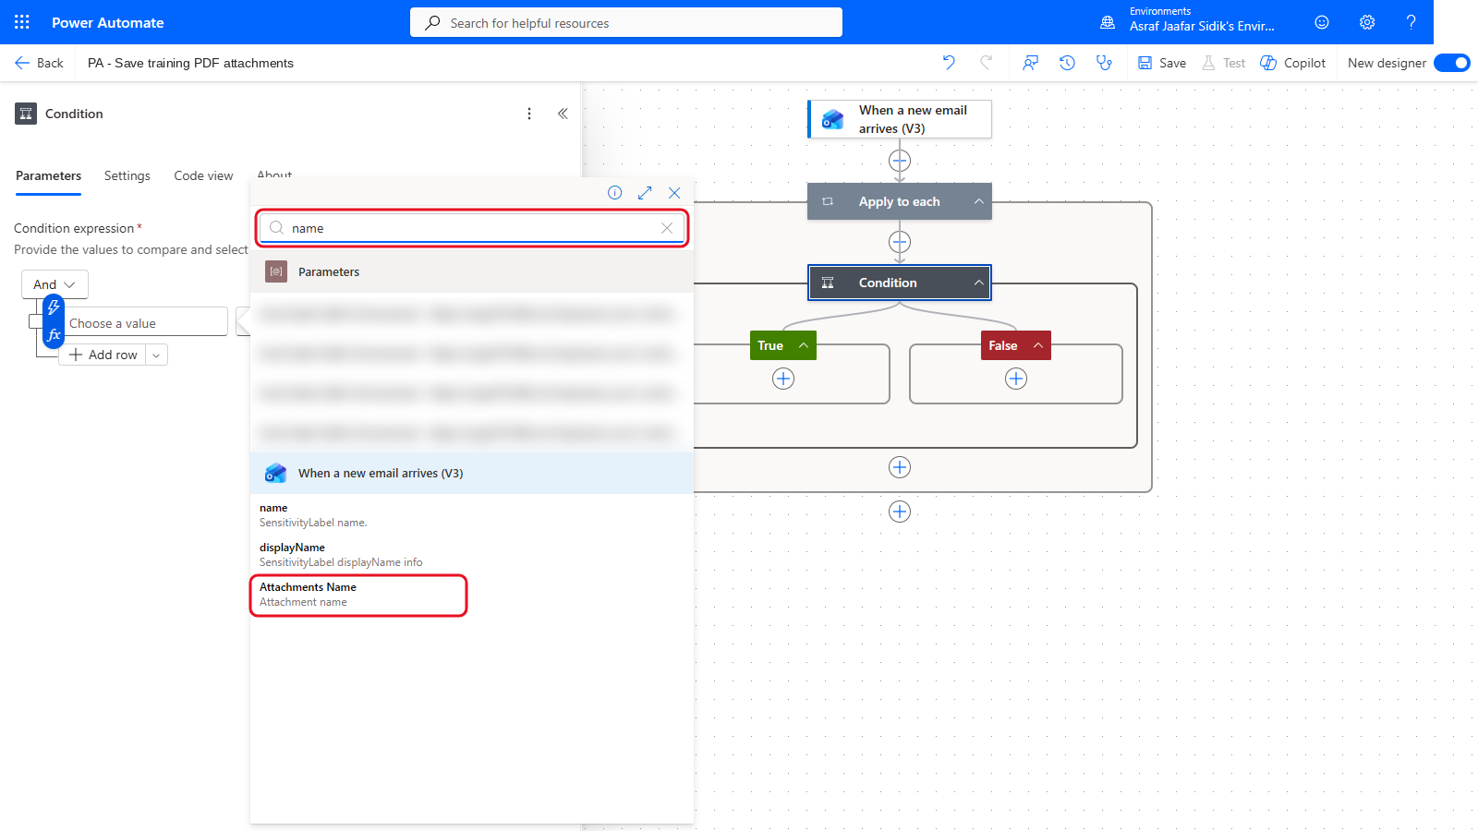Expand dynamic content popup to full size

tap(645, 193)
